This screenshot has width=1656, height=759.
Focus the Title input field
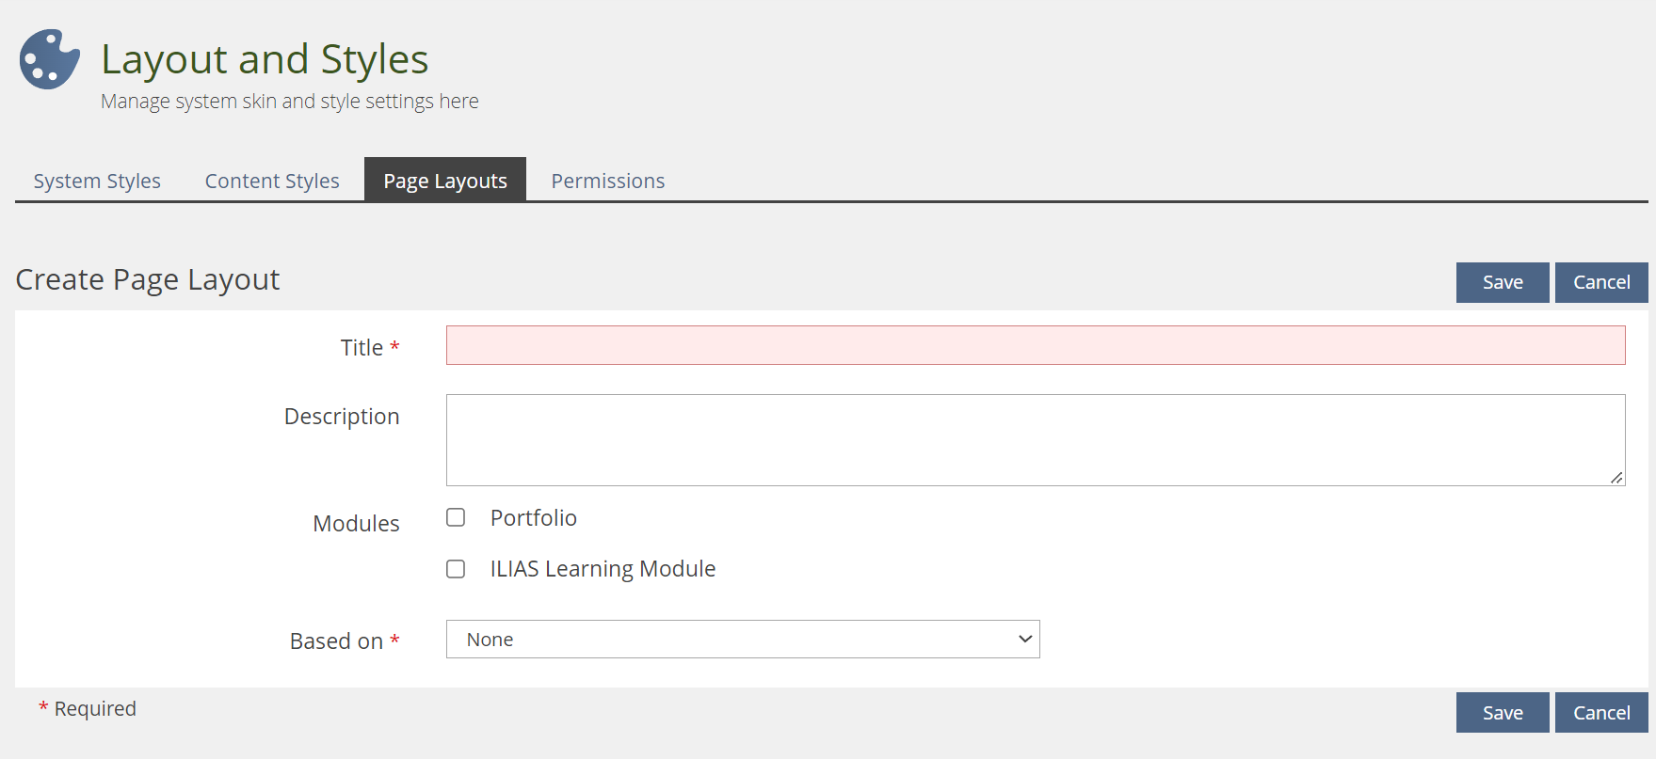click(1035, 345)
